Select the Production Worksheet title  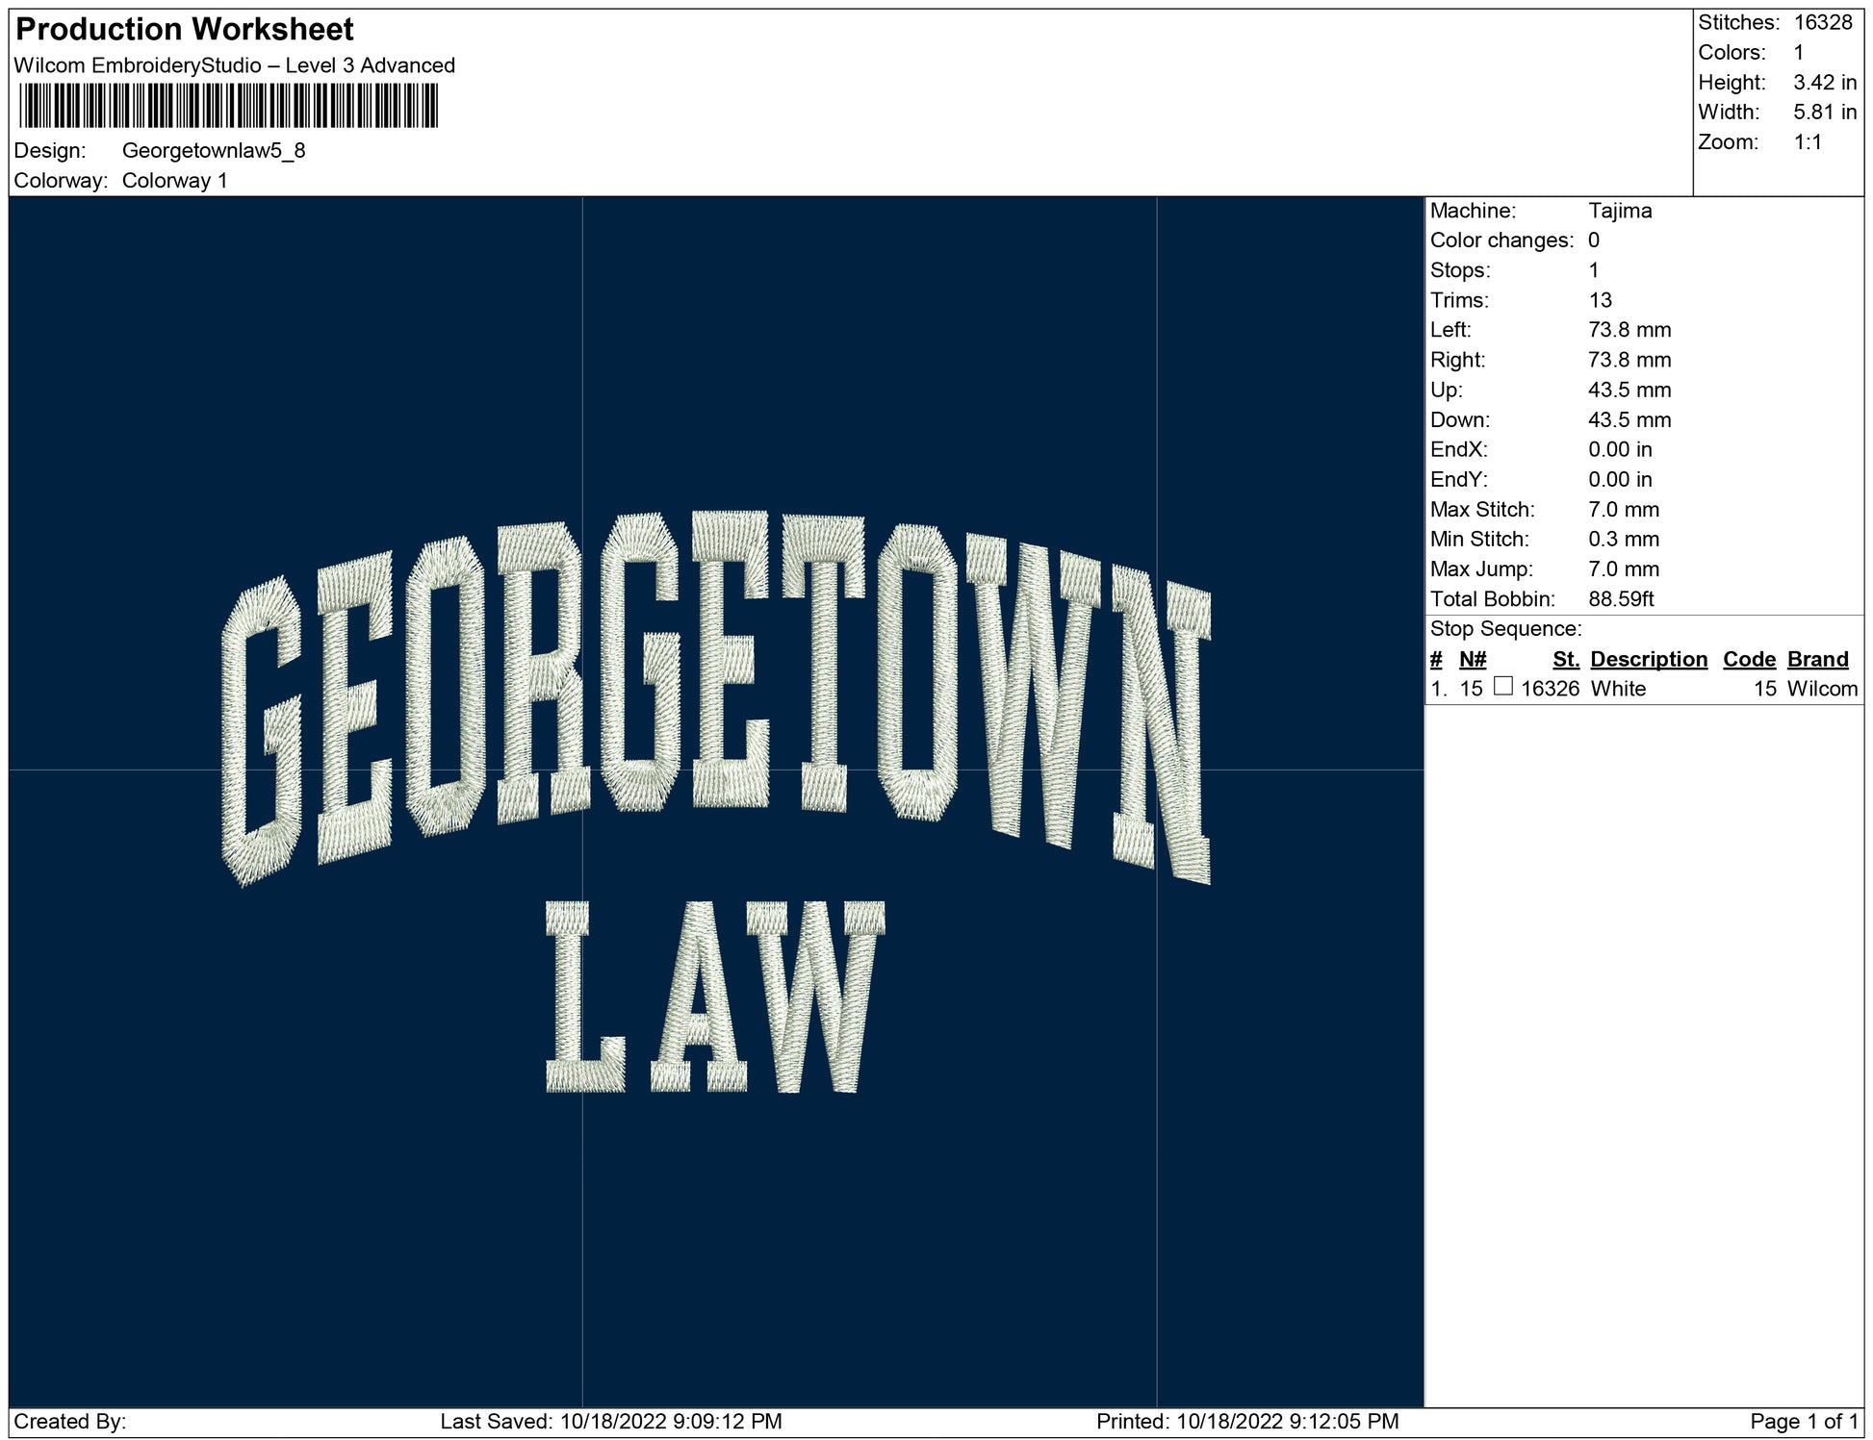[185, 29]
